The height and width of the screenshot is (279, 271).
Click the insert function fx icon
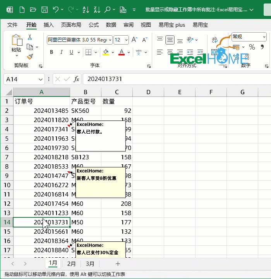point(76,79)
